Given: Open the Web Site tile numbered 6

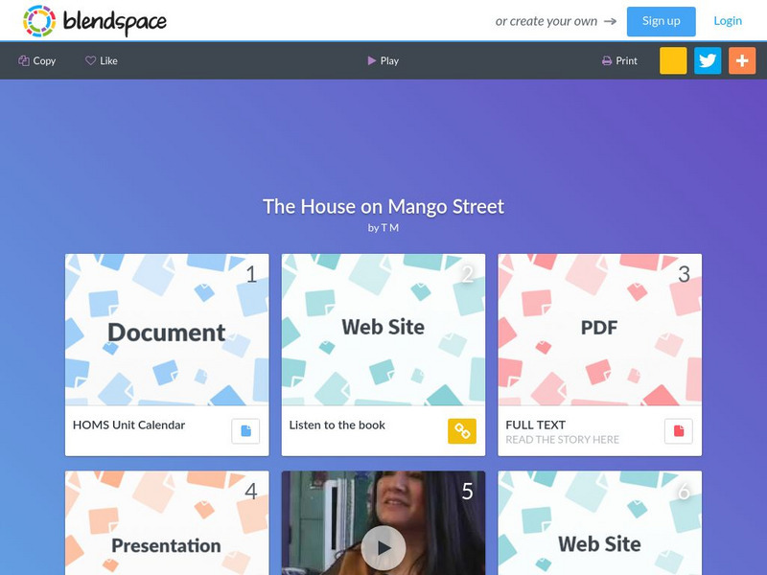Looking at the screenshot, I should pyautogui.click(x=600, y=522).
